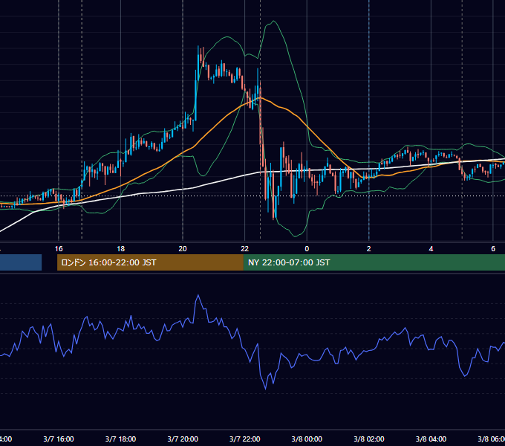Image resolution: width=505 pixels, height=446 pixels.
Task: Select the ロンドン 16:00-22:00 JST session bar
Action: point(150,262)
